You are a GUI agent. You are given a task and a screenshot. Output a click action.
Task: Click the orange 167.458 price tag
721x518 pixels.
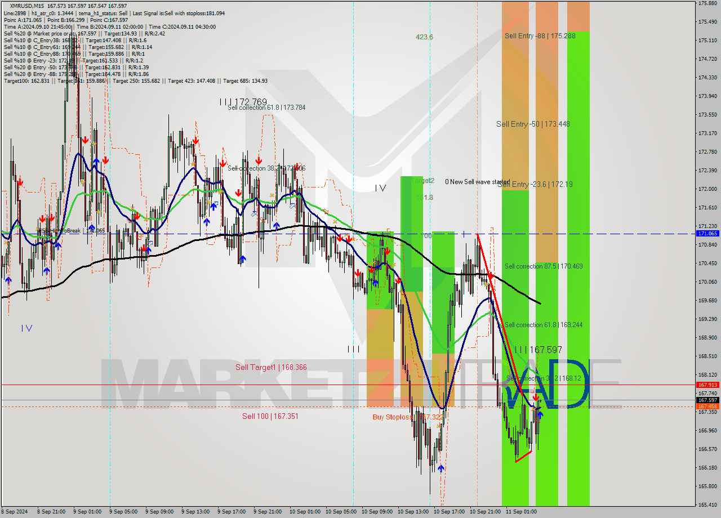[x=707, y=406]
